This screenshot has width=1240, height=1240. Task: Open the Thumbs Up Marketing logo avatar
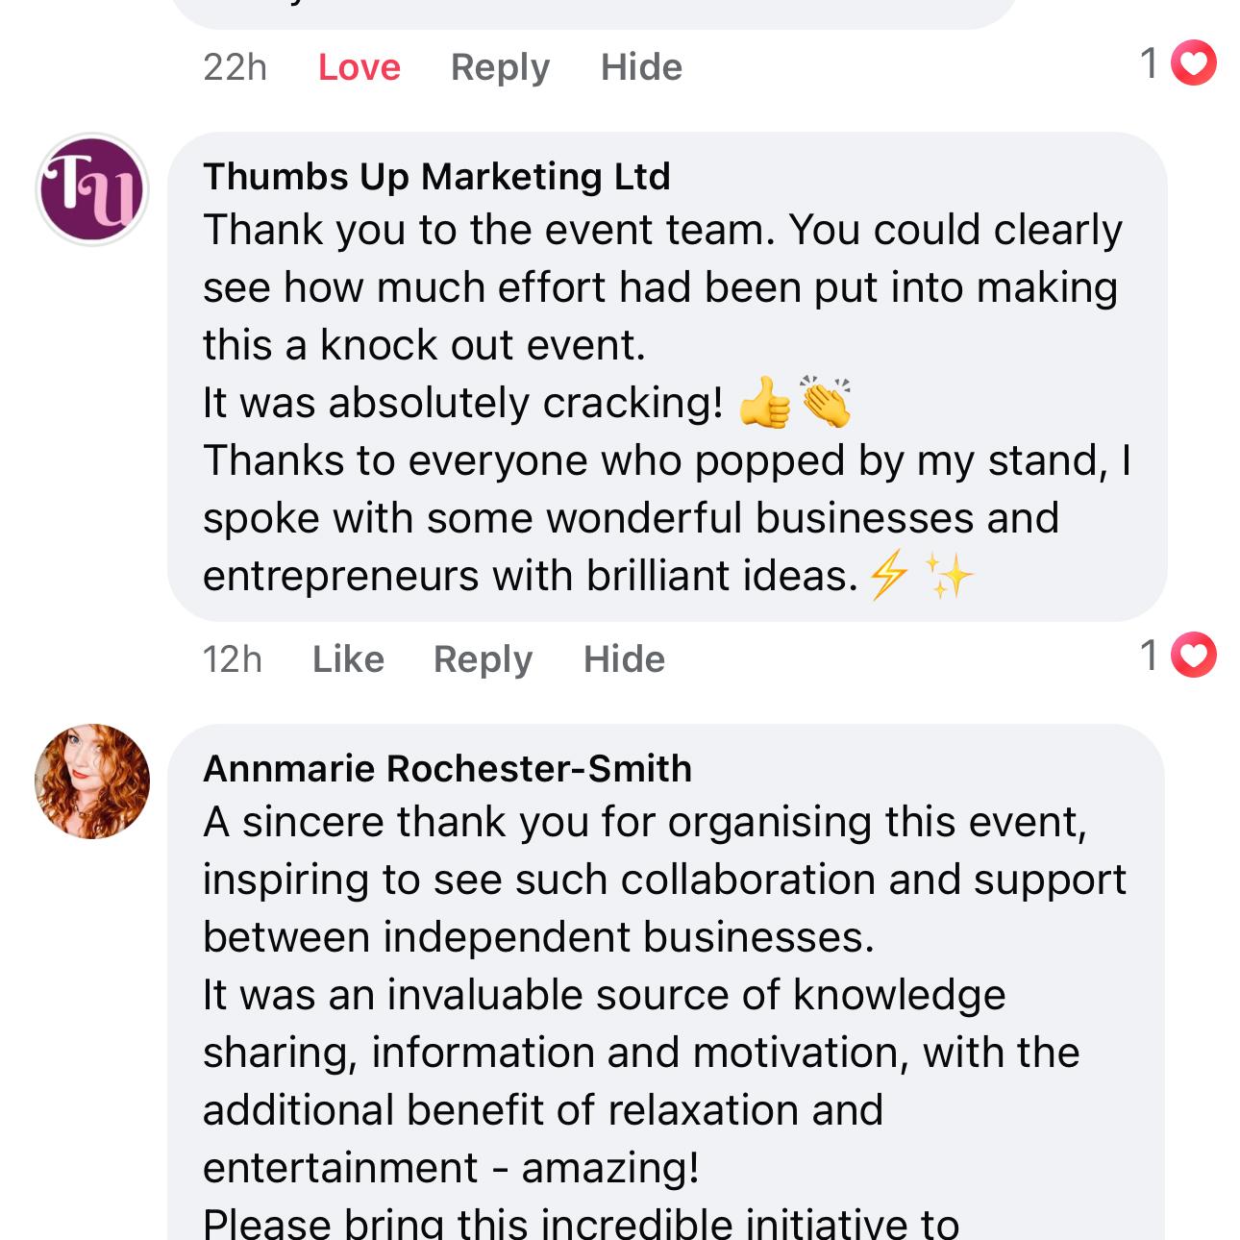coord(92,189)
